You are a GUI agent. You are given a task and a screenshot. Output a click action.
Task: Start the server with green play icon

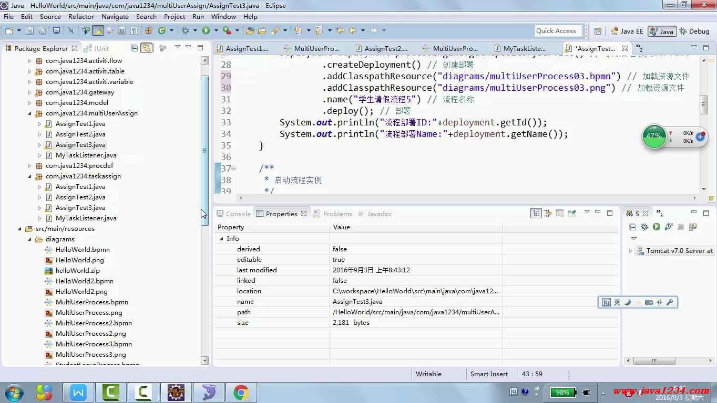(657, 227)
